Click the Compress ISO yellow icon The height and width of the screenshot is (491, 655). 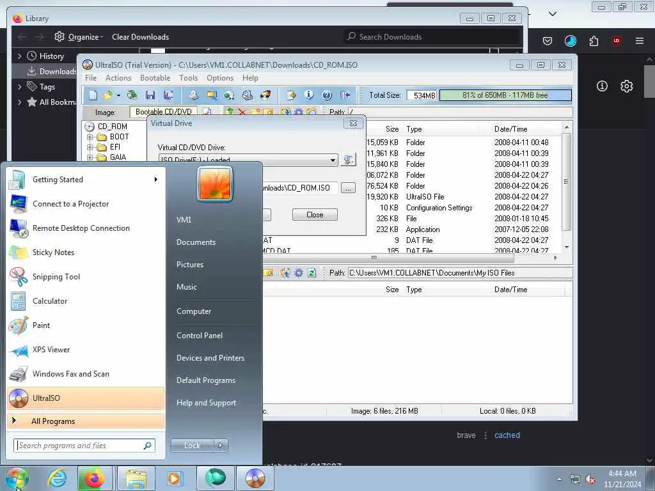pos(212,95)
